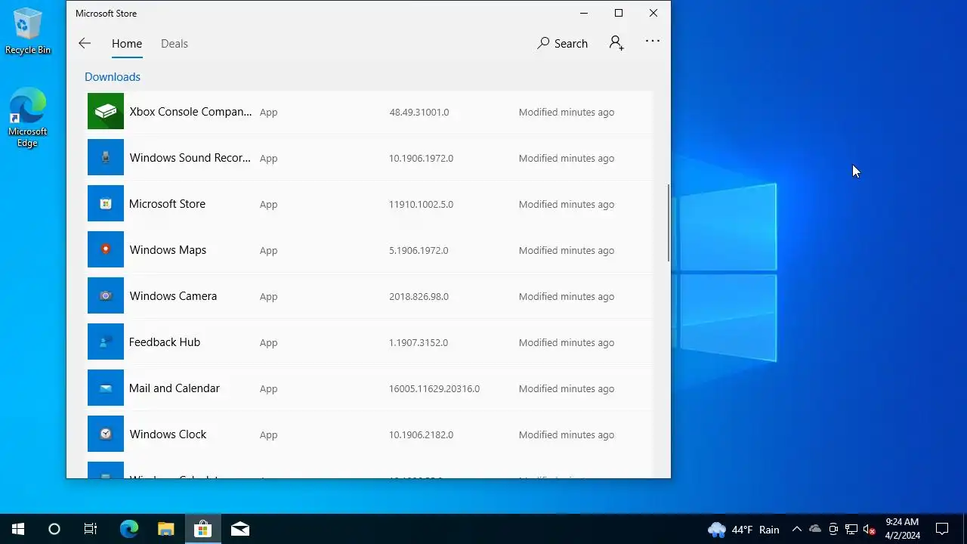Click version 10.1906.1972.0
The height and width of the screenshot is (544, 967).
coord(422,159)
